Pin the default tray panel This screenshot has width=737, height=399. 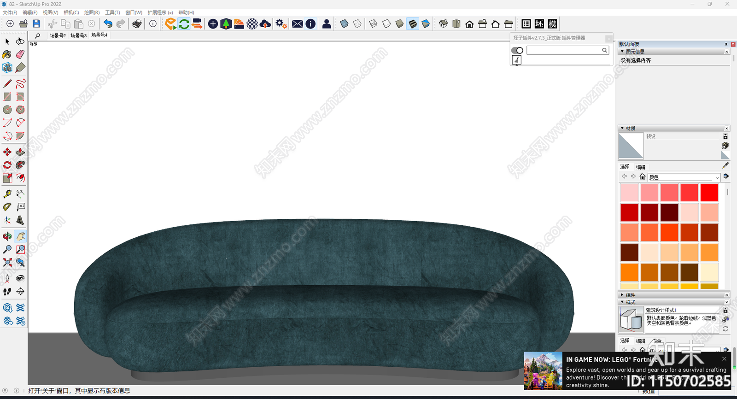[x=726, y=44]
